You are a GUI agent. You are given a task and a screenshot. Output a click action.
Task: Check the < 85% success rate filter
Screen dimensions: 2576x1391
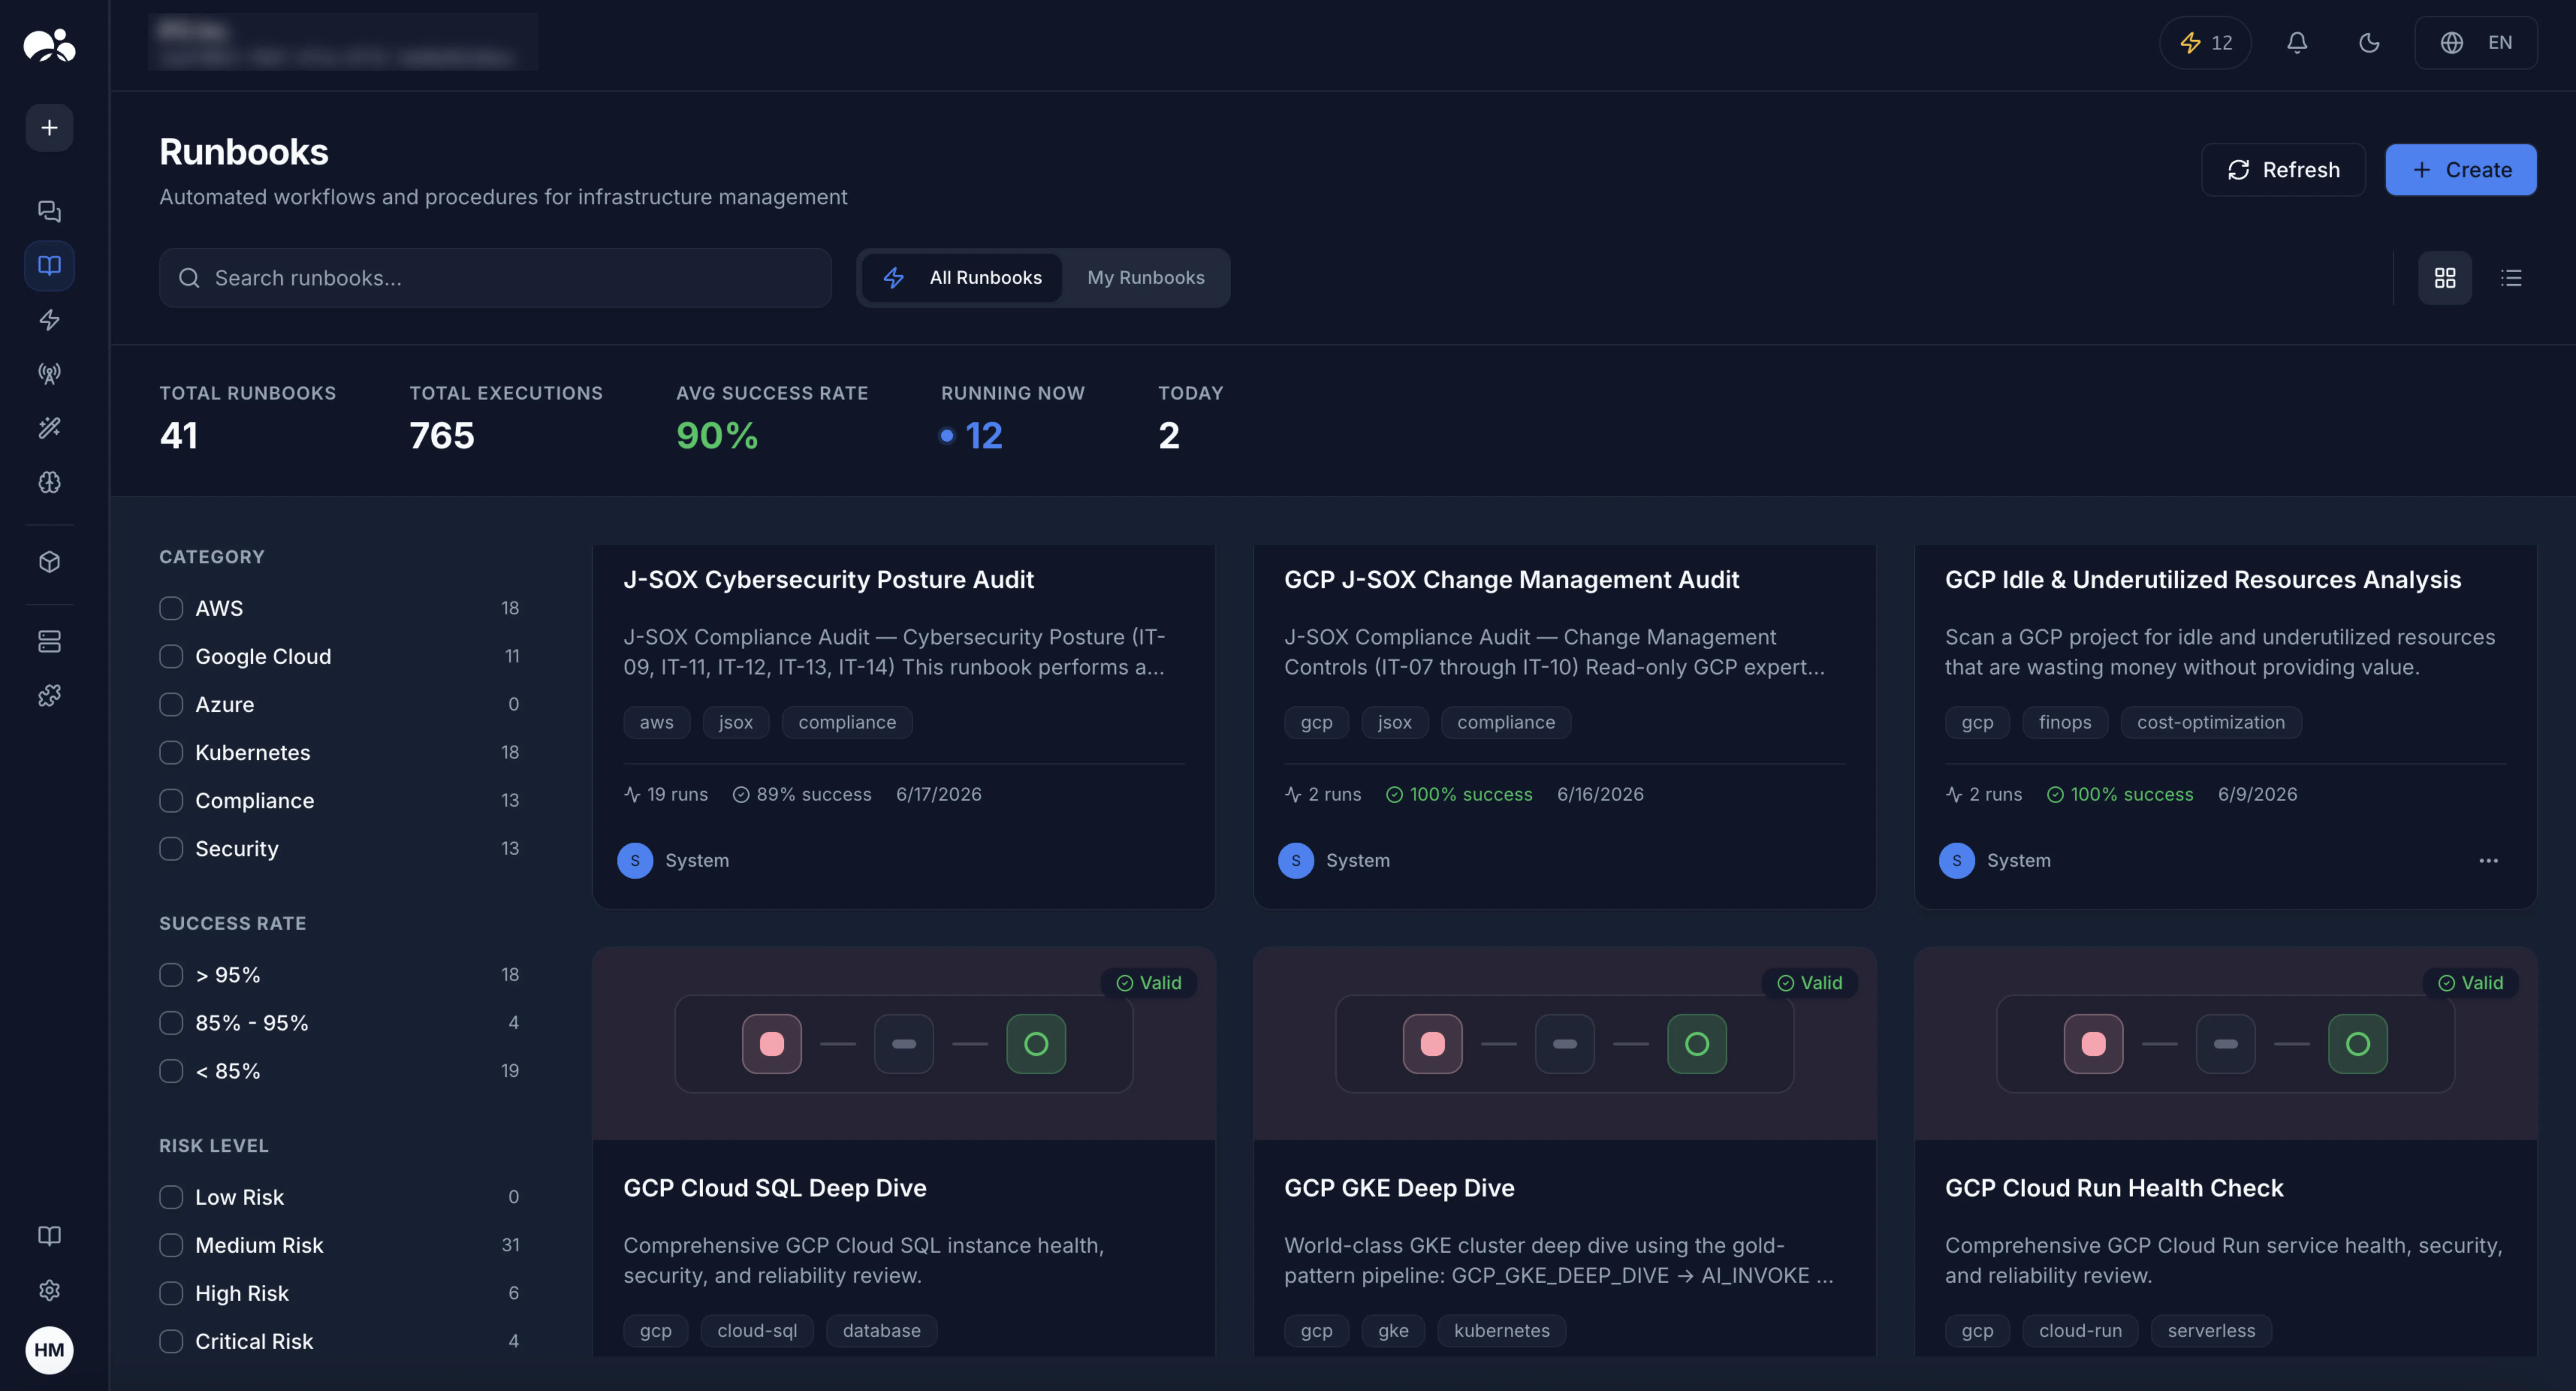[171, 1071]
